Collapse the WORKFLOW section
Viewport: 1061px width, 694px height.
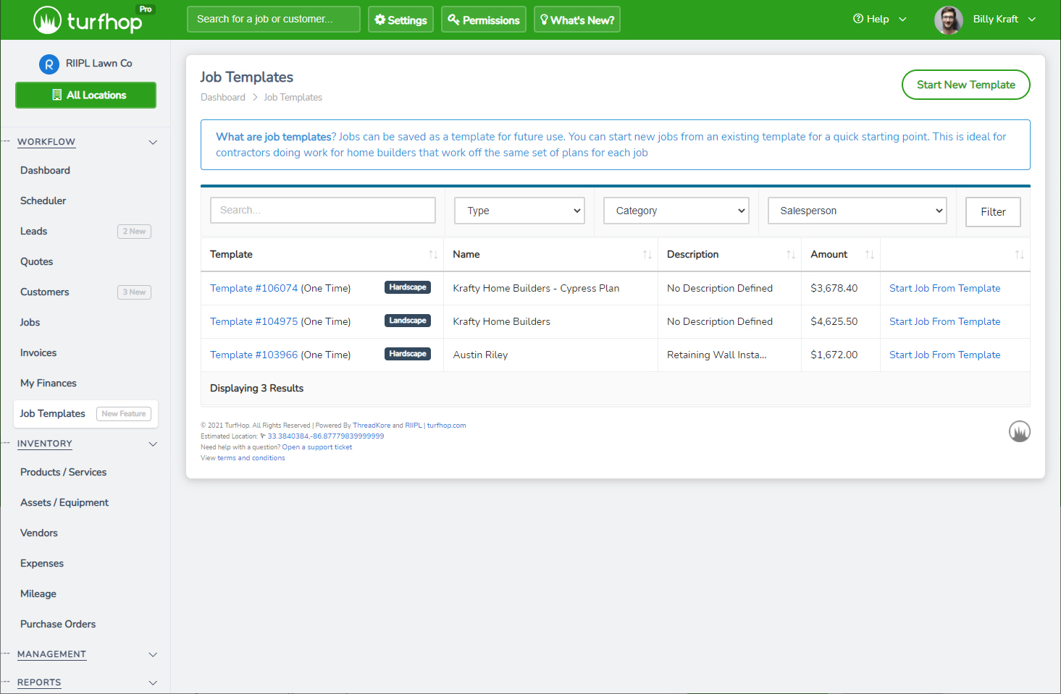point(153,142)
